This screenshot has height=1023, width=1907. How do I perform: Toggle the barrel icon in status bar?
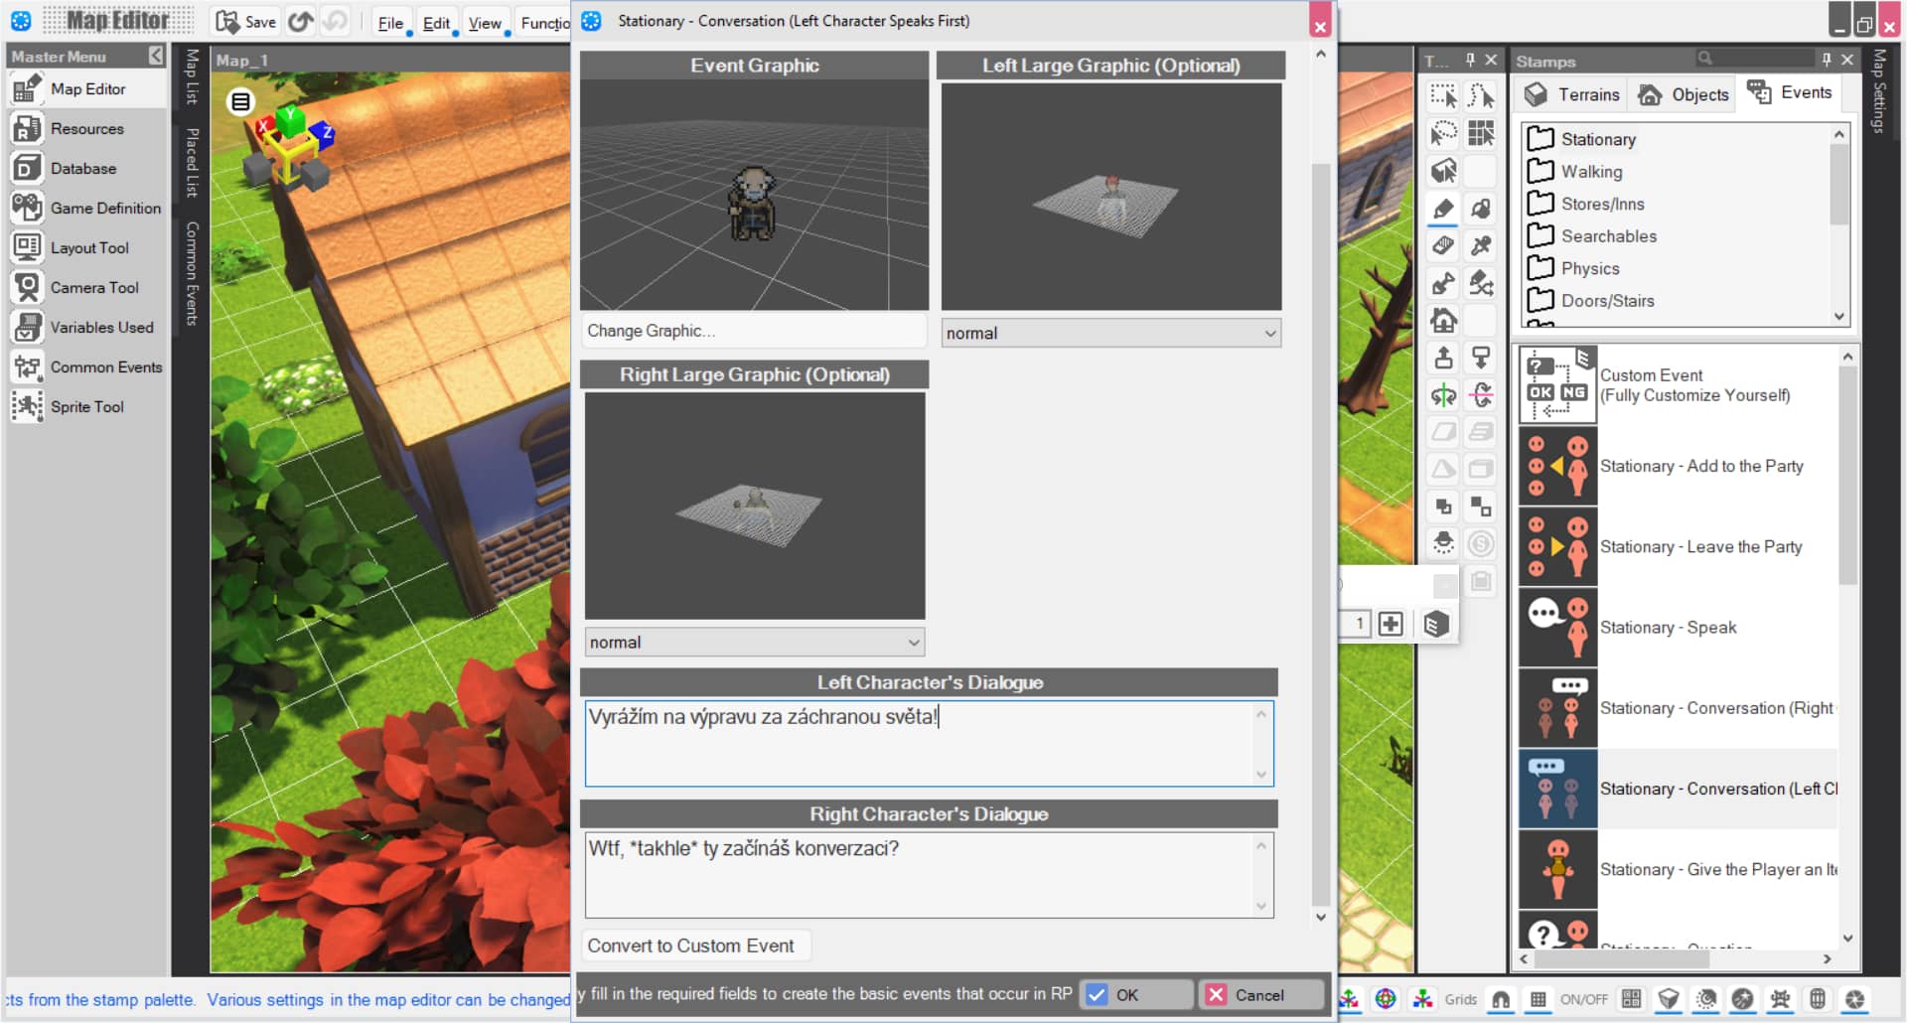(x=1817, y=999)
